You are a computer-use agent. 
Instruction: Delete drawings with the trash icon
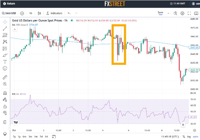click(x=5, y=122)
